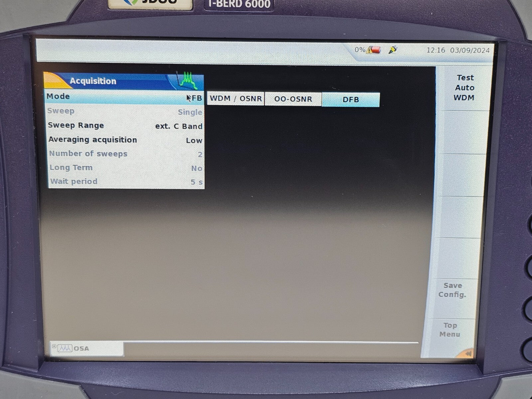Open the Averaging acquisition level selector
This screenshot has width=532, height=399.
126,140
